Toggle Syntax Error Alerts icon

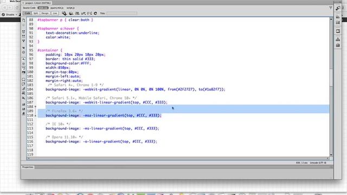(24, 72)
